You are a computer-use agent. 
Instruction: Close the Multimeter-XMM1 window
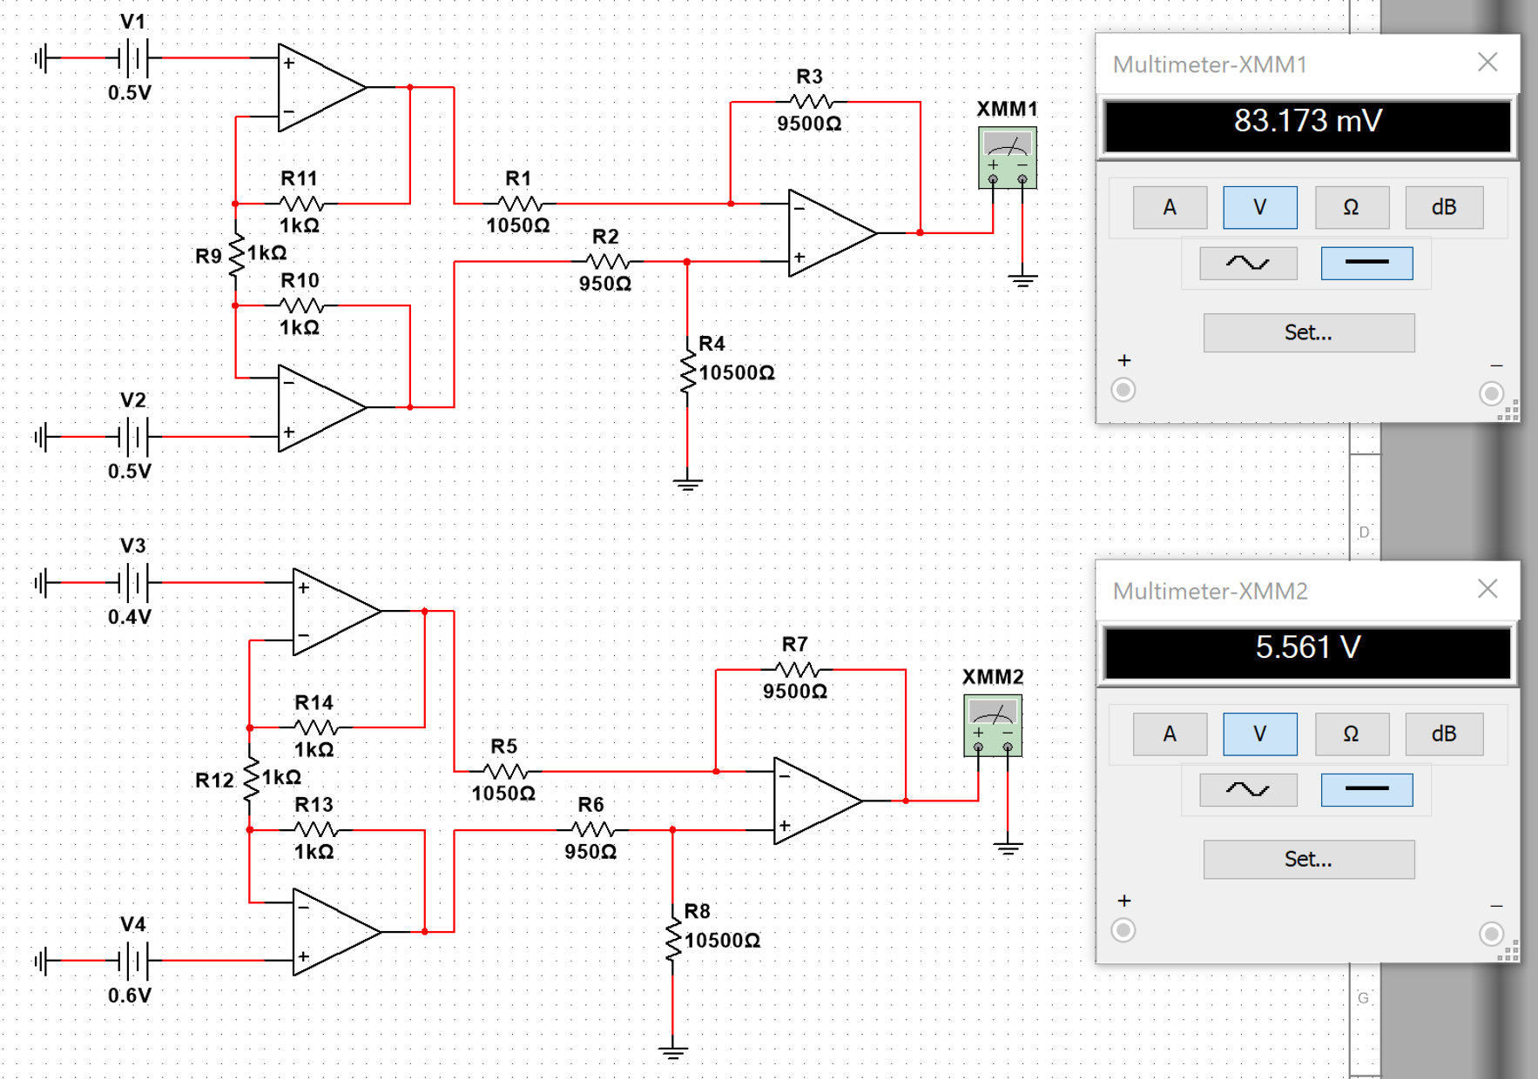(1487, 63)
